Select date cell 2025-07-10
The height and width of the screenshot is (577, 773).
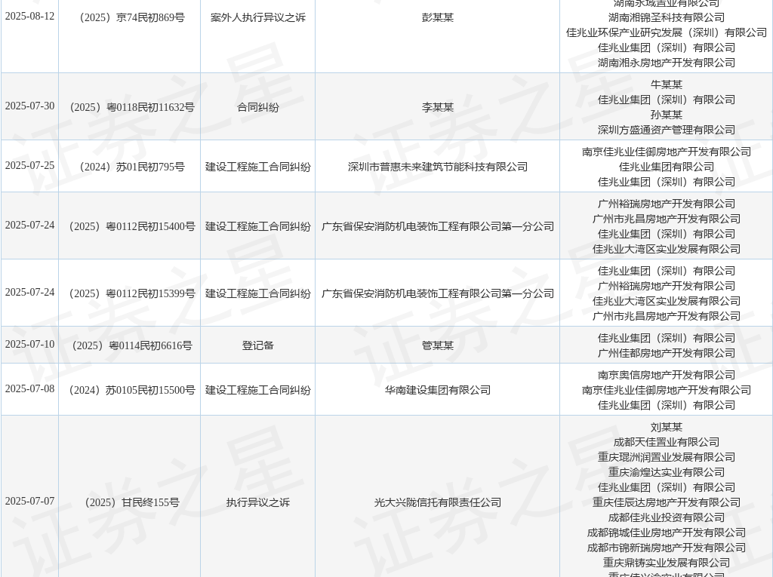pyautogui.click(x=29, y=345)
